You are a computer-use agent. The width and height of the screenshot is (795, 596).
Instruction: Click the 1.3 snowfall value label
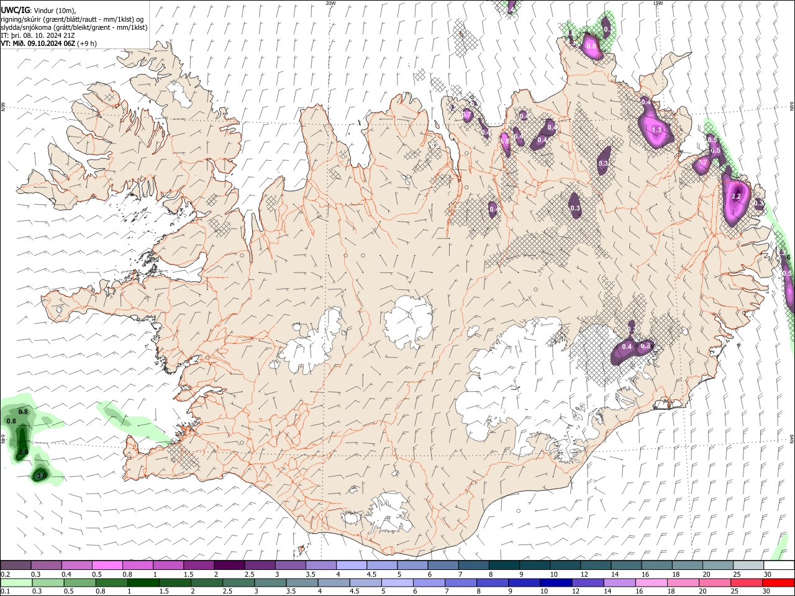(x=658, y=130)
